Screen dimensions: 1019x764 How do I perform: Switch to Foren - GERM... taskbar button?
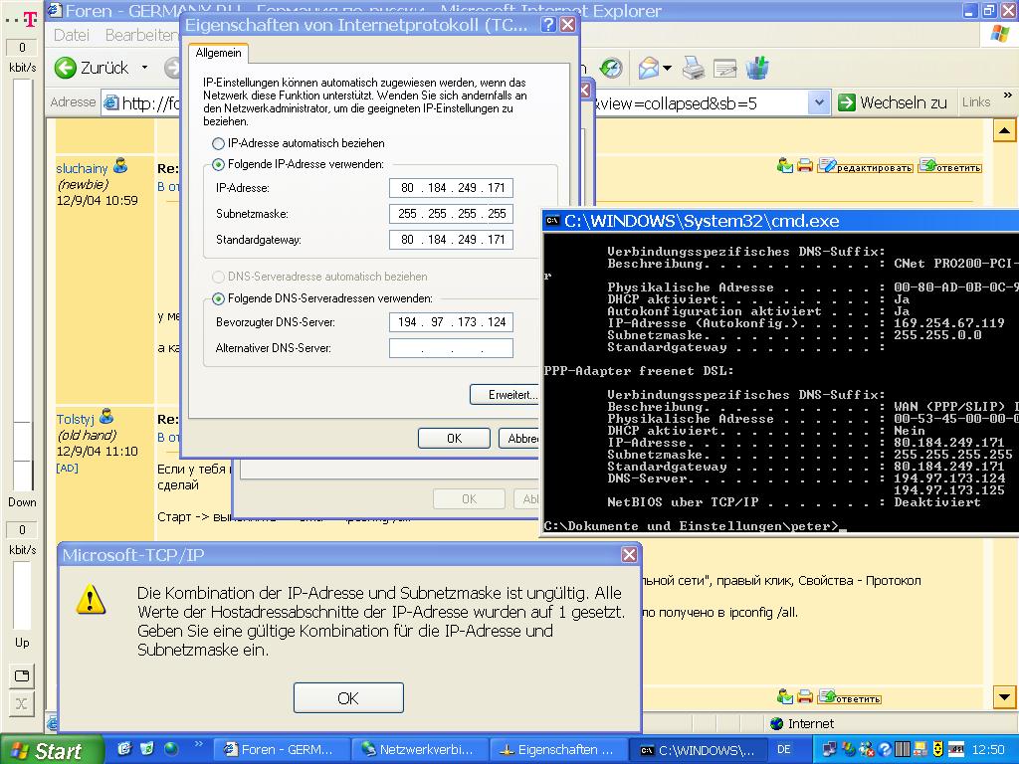(x=281, y=750)
